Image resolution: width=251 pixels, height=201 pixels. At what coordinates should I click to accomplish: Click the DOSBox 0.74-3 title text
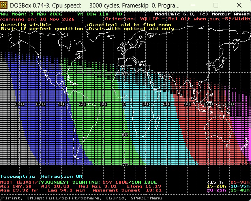point(95,6)
